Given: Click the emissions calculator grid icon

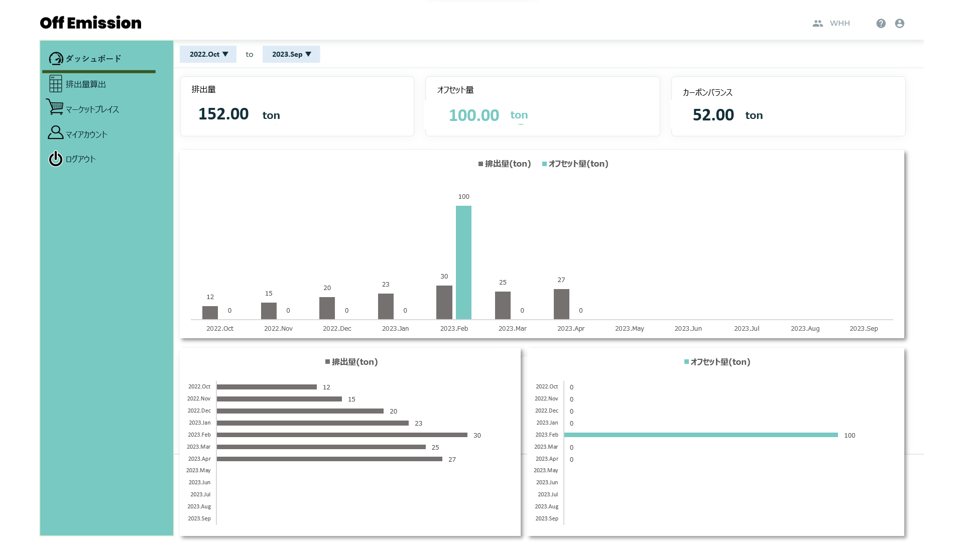Looking at the screenshot, I should coord(56,84).
